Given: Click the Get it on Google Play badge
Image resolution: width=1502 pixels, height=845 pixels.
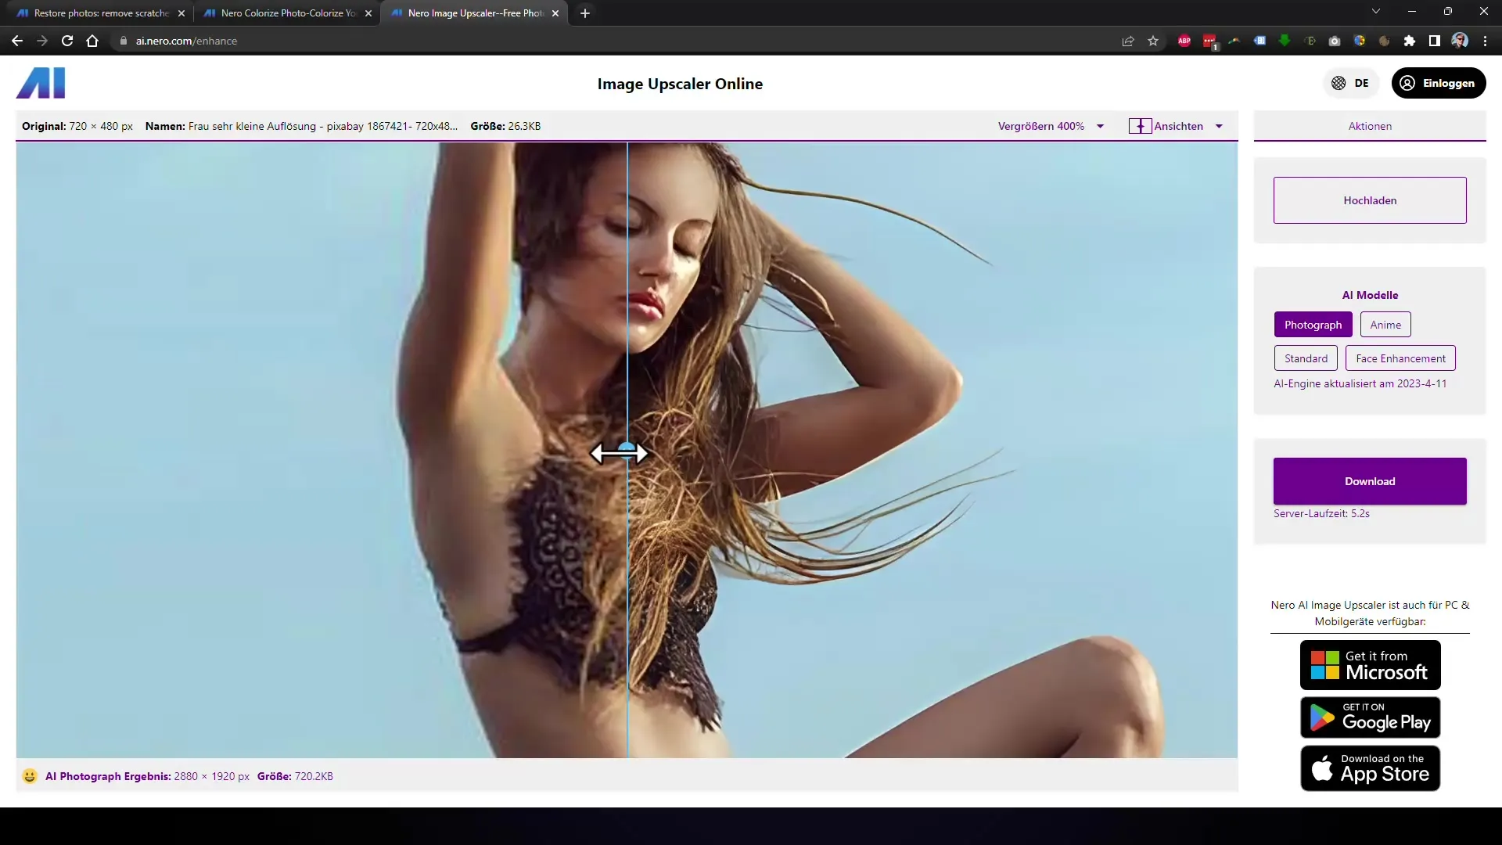Looking at the screenshot, I should [1370, 716].
